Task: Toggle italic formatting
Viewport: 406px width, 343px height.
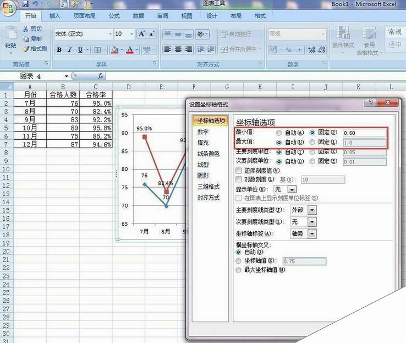Action: point(69,50)
